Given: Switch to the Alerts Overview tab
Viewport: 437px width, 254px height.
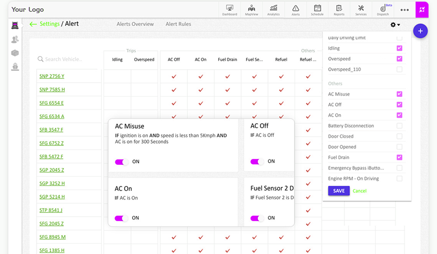Looking at the screenshot, I should click(135, 24).
